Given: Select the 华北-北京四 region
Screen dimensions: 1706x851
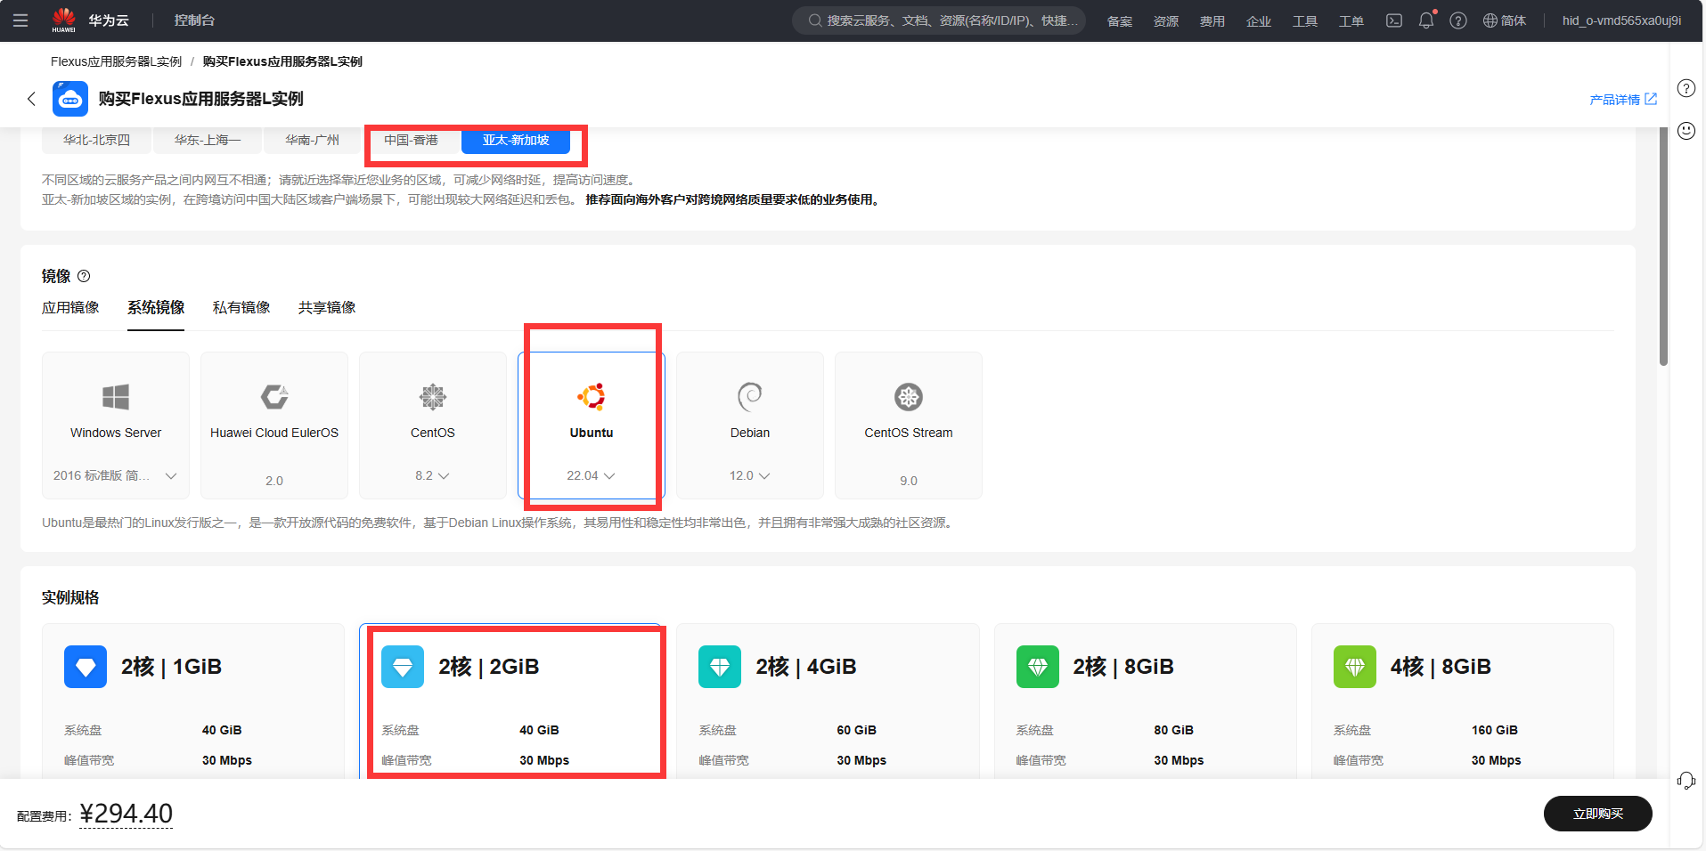Looking at the screenshot, I should (96, 141).
